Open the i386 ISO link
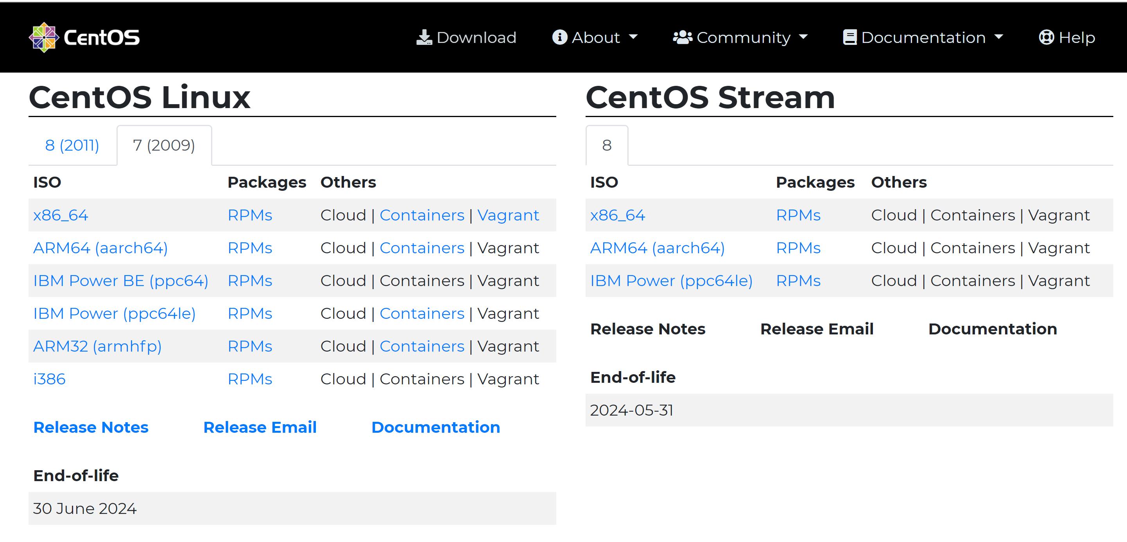 49,379
